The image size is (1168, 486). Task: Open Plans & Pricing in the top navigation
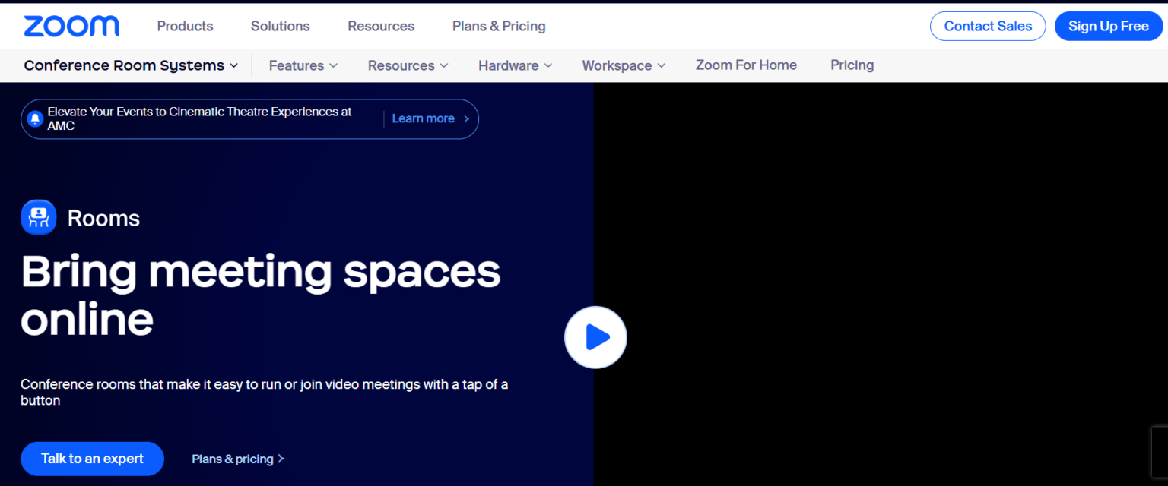(499, 27)
